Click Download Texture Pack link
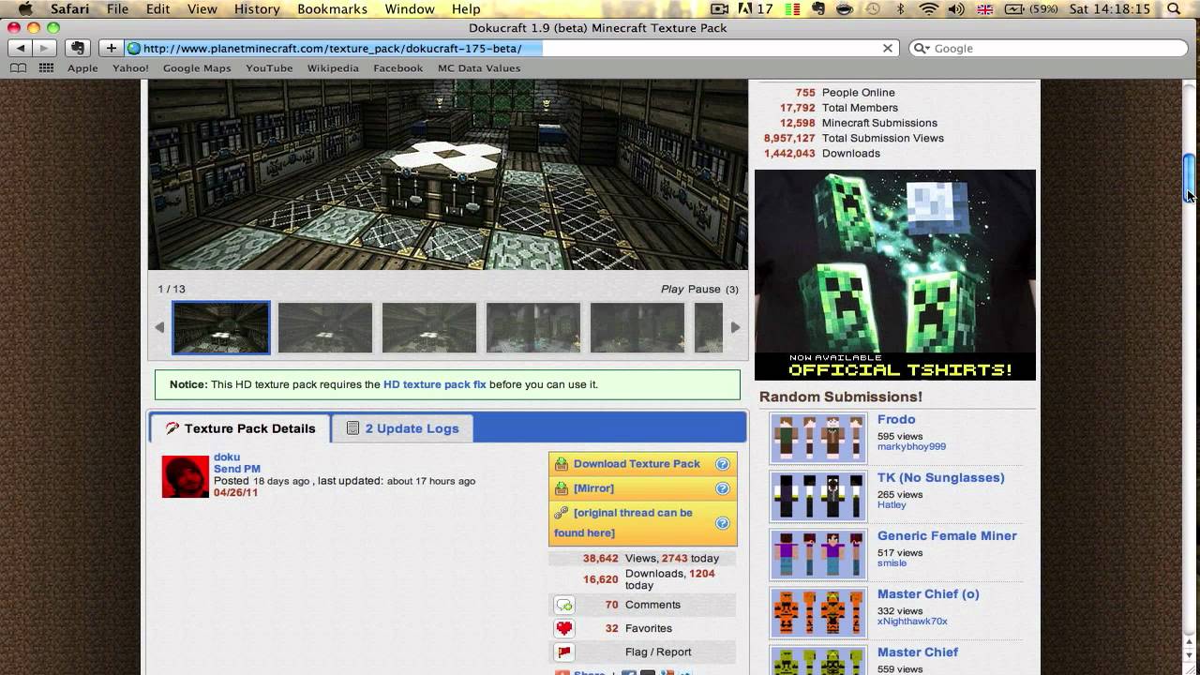Screen dimensions: 1200x675 tap(637, 464)
